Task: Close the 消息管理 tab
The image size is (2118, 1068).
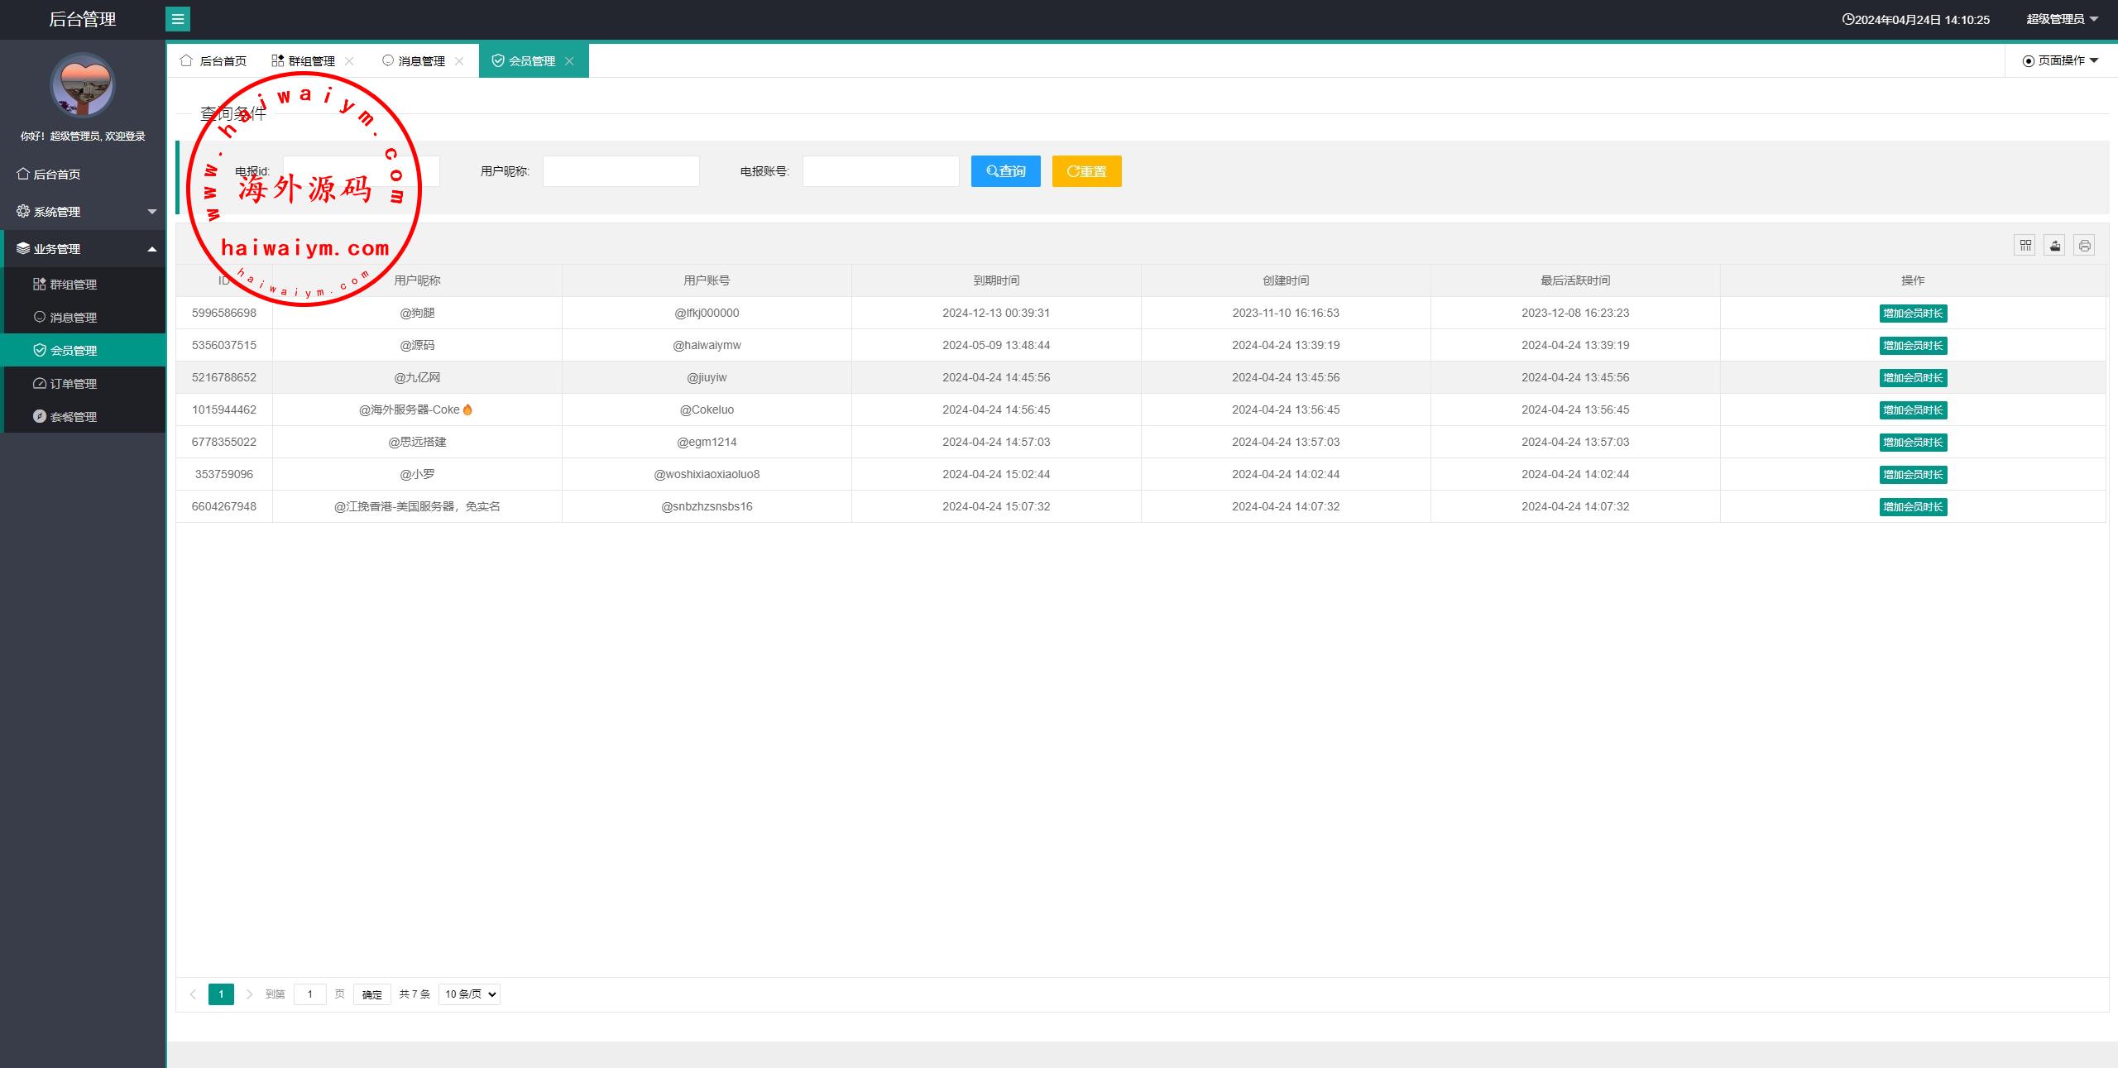Action: coord(459,60)
